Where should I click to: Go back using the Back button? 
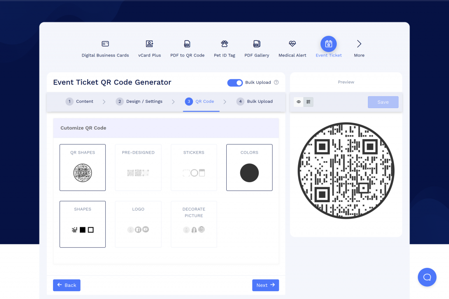pos(67,285)
